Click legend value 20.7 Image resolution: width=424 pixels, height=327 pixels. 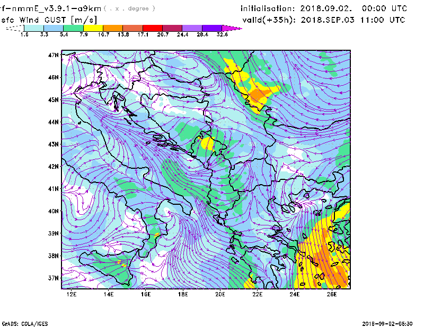[163, 34]
